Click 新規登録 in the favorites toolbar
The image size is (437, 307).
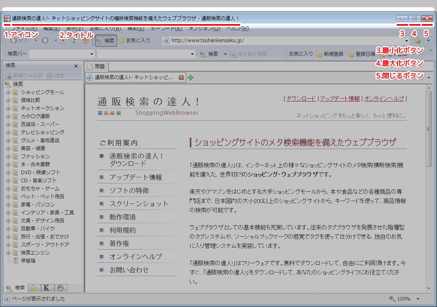[330, 54]
